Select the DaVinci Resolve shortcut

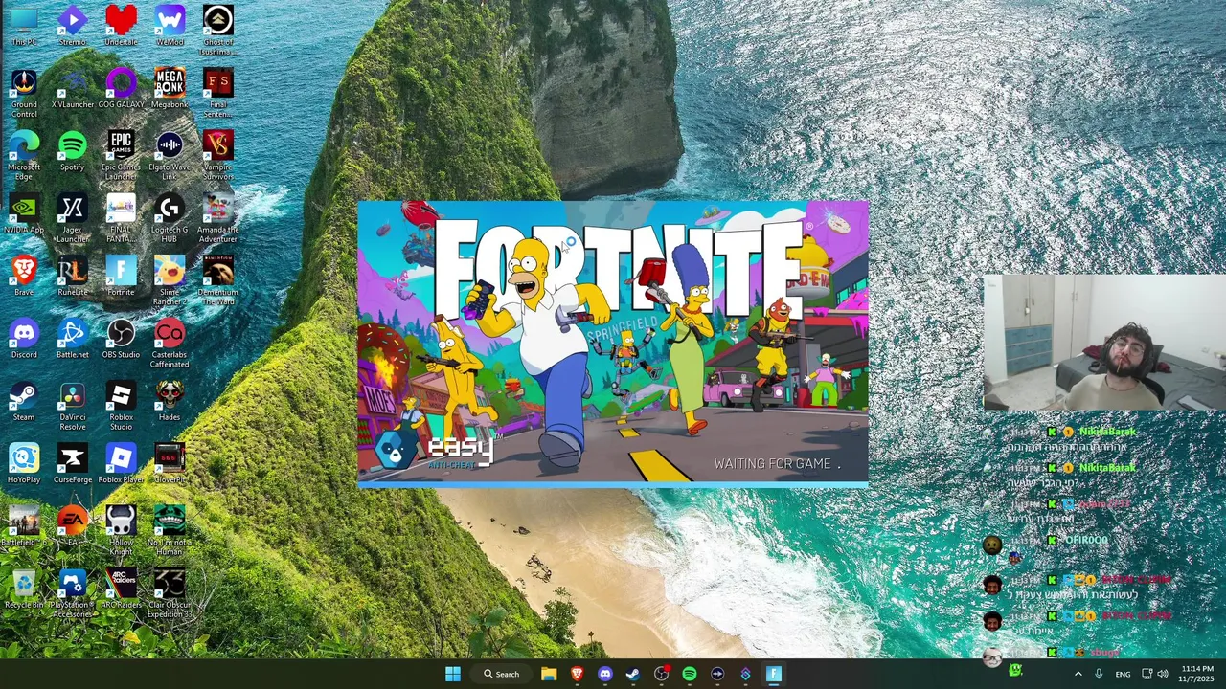click(x=72, y=406)
